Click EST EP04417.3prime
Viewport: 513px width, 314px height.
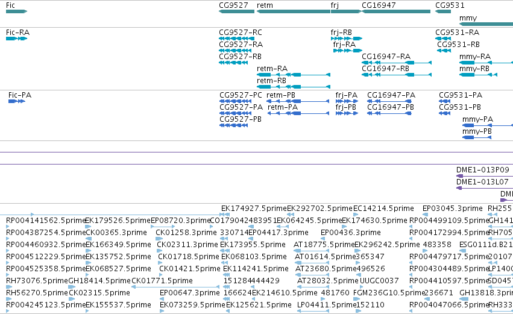click(279, 233)
